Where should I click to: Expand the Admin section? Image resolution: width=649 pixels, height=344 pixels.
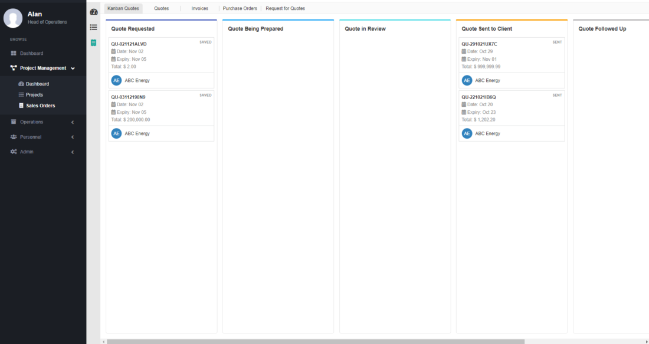coord(72,152)
